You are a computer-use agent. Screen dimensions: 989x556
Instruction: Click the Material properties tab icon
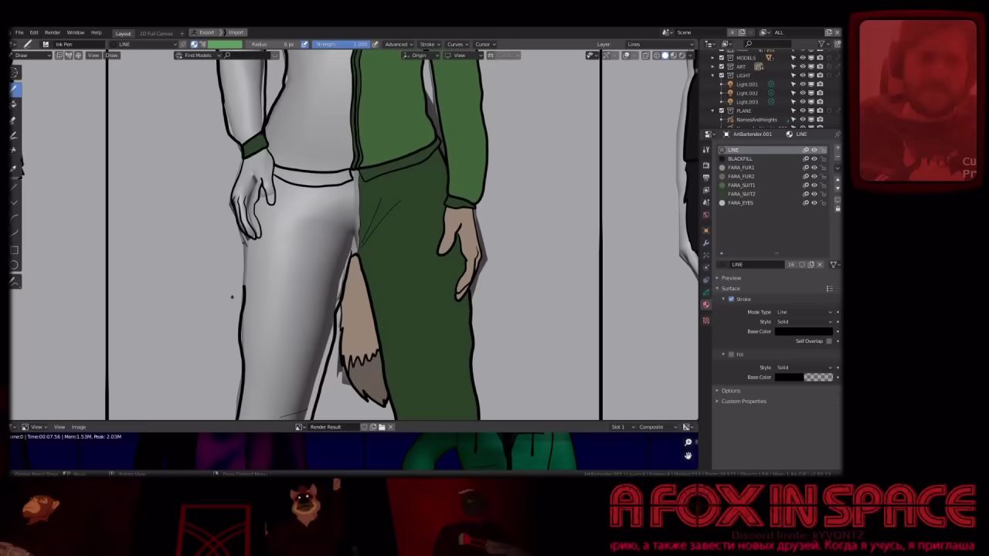pyautogui.click(x=705, y=305)
